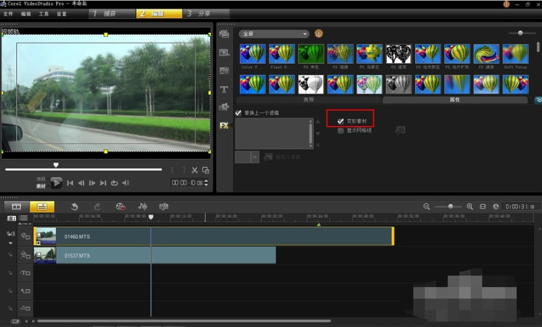The image size is (542, 327).
Task: Switch to storyboard view icon
Action: pos(17,207)
